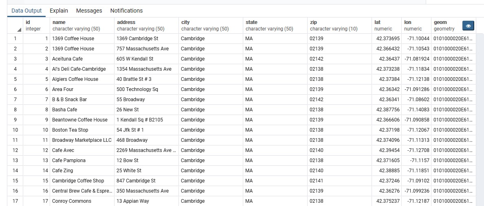484x206 pixels.
Task: Click address cell '350 Massachusetts Ave'
Action: (x=146, y=191)
